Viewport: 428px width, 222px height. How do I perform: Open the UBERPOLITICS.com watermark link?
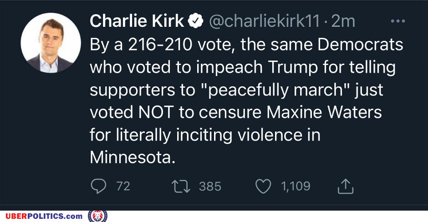pos(44,216)
